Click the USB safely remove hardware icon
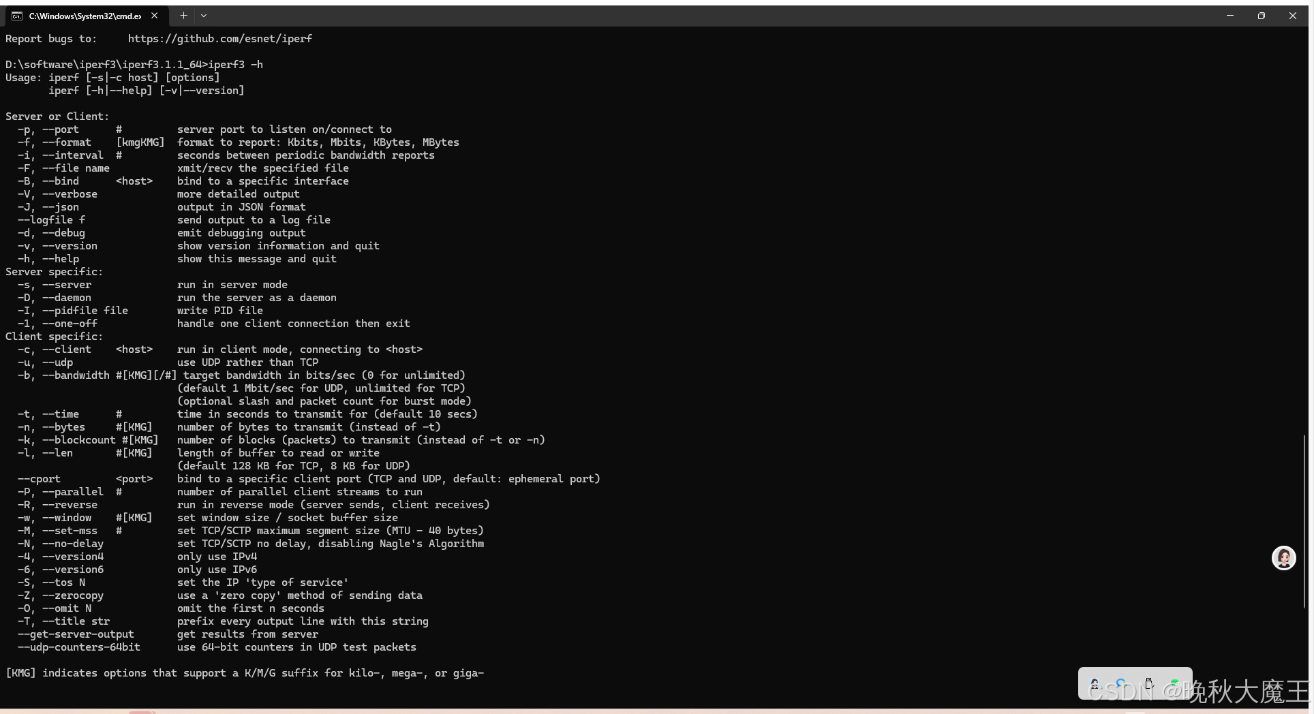Image resolution: width=1314 pixels, height=714 pixels. [1148, 683]
